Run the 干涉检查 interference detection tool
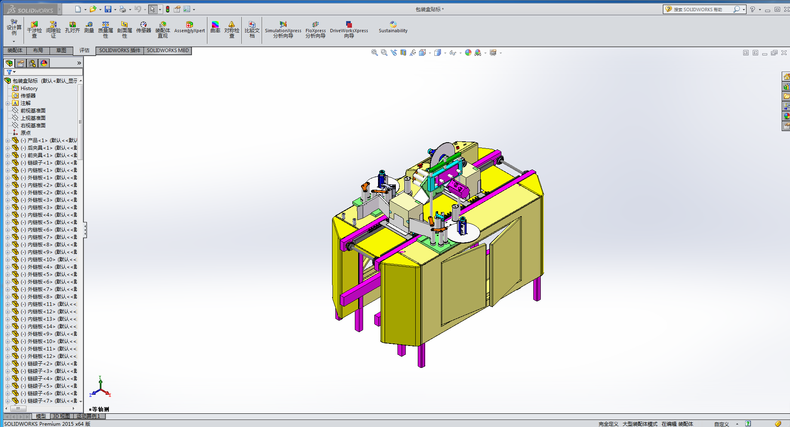This screenshot has height=427, width=790. tap(34, 30)
